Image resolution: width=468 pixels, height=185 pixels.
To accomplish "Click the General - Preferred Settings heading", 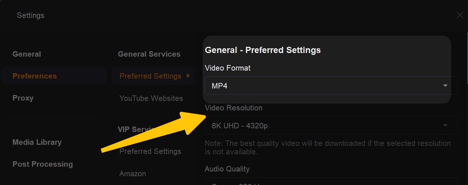I will click(263, 50).
